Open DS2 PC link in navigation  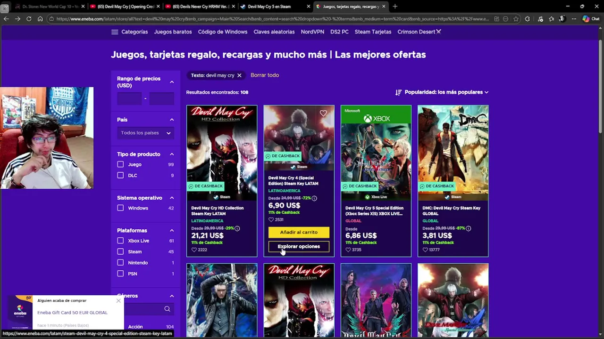pos(339,32)
